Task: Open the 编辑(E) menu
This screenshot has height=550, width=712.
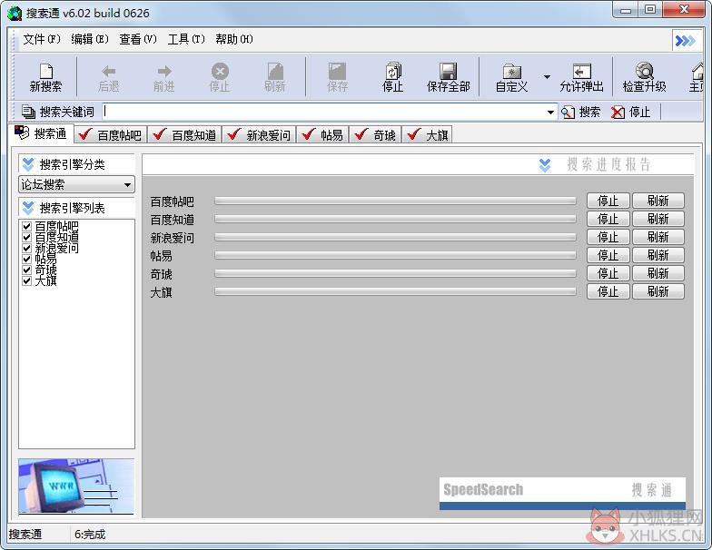Action: pyautogui.click(x=89, y=40)
